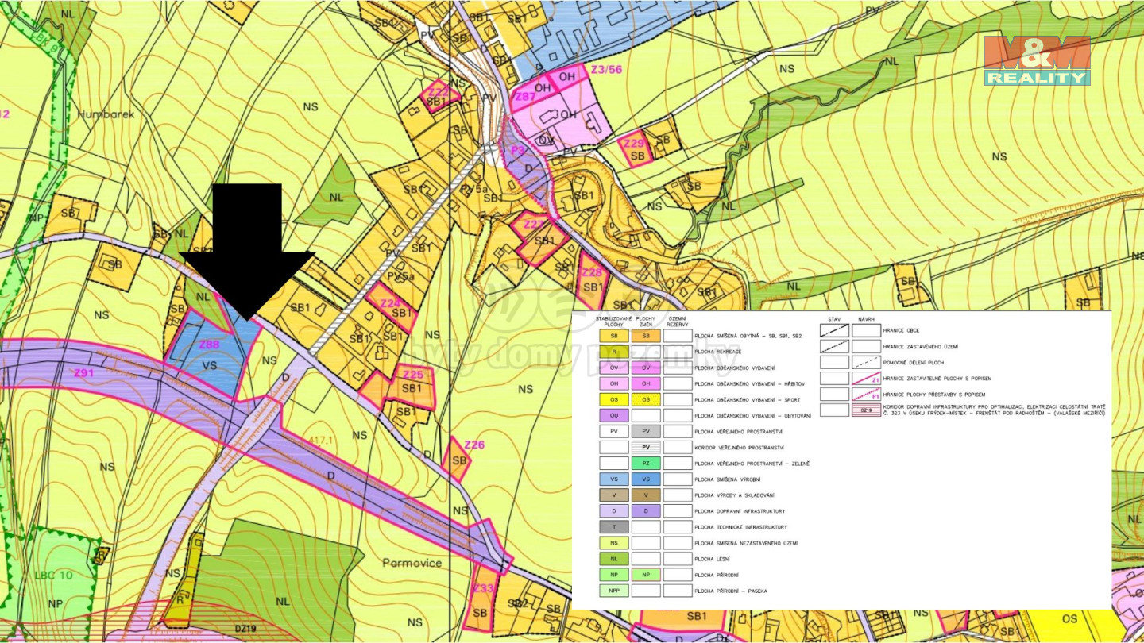Image resolution: width=1144 pixels, height=643 pixels.
Task: Click the Z29 zone label on map
Action: [633, 143]
